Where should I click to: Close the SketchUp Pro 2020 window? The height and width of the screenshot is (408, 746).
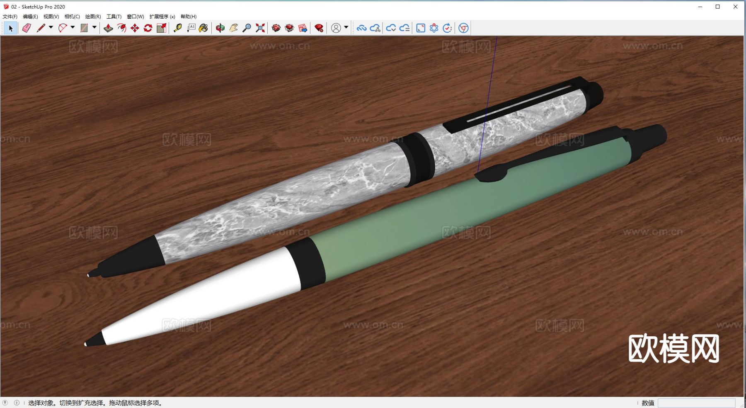tap(736, 7)
